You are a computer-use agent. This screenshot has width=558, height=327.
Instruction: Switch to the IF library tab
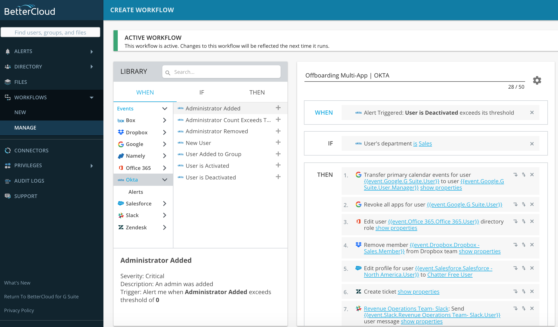pos(202,92)
